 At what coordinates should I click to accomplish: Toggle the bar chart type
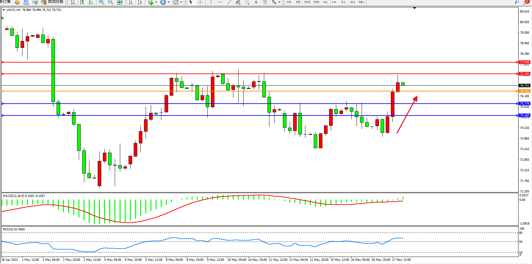[73, 2]
